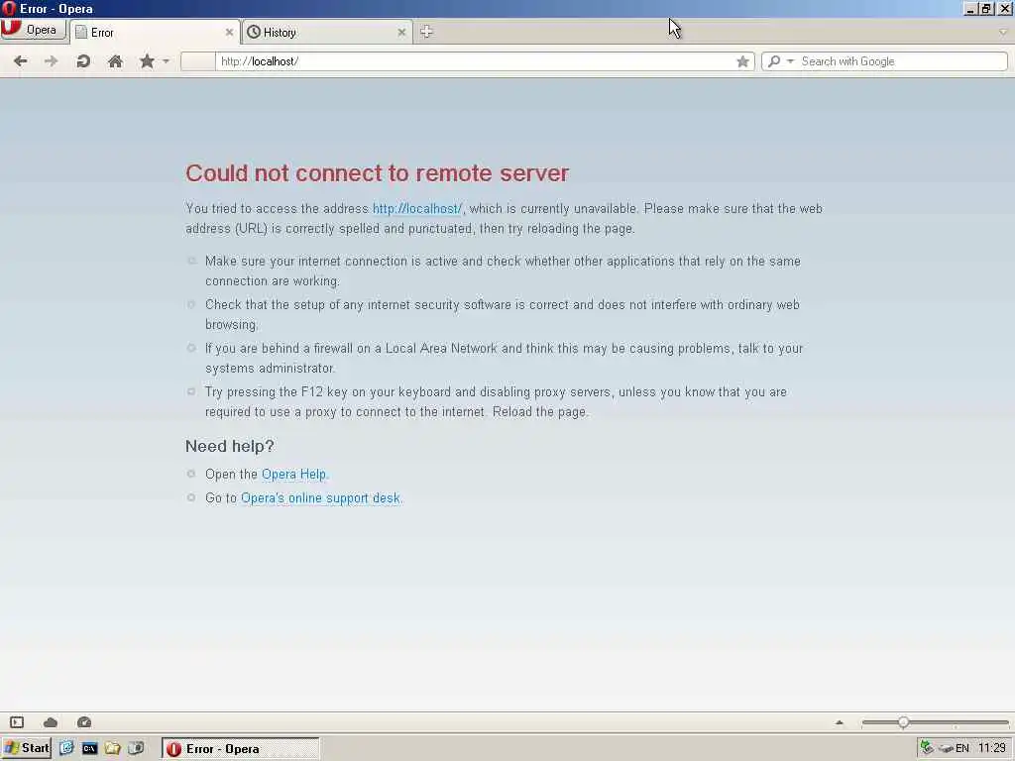Go back to the previous page

pos(20,61)
